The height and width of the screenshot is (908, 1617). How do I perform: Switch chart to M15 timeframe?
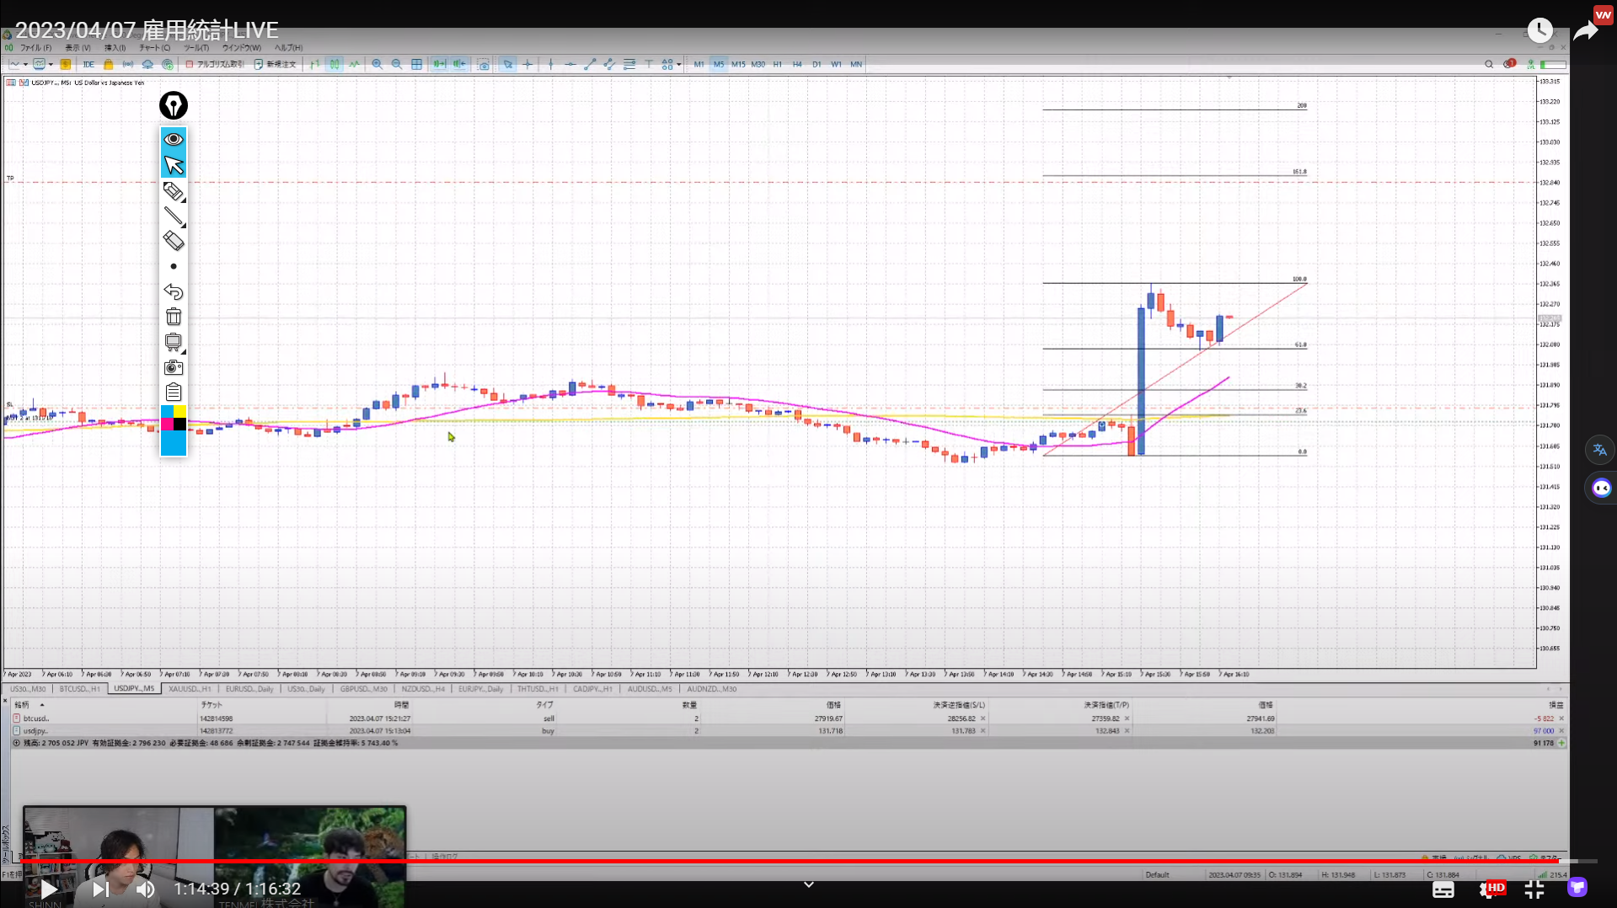(x=738, y=64)
